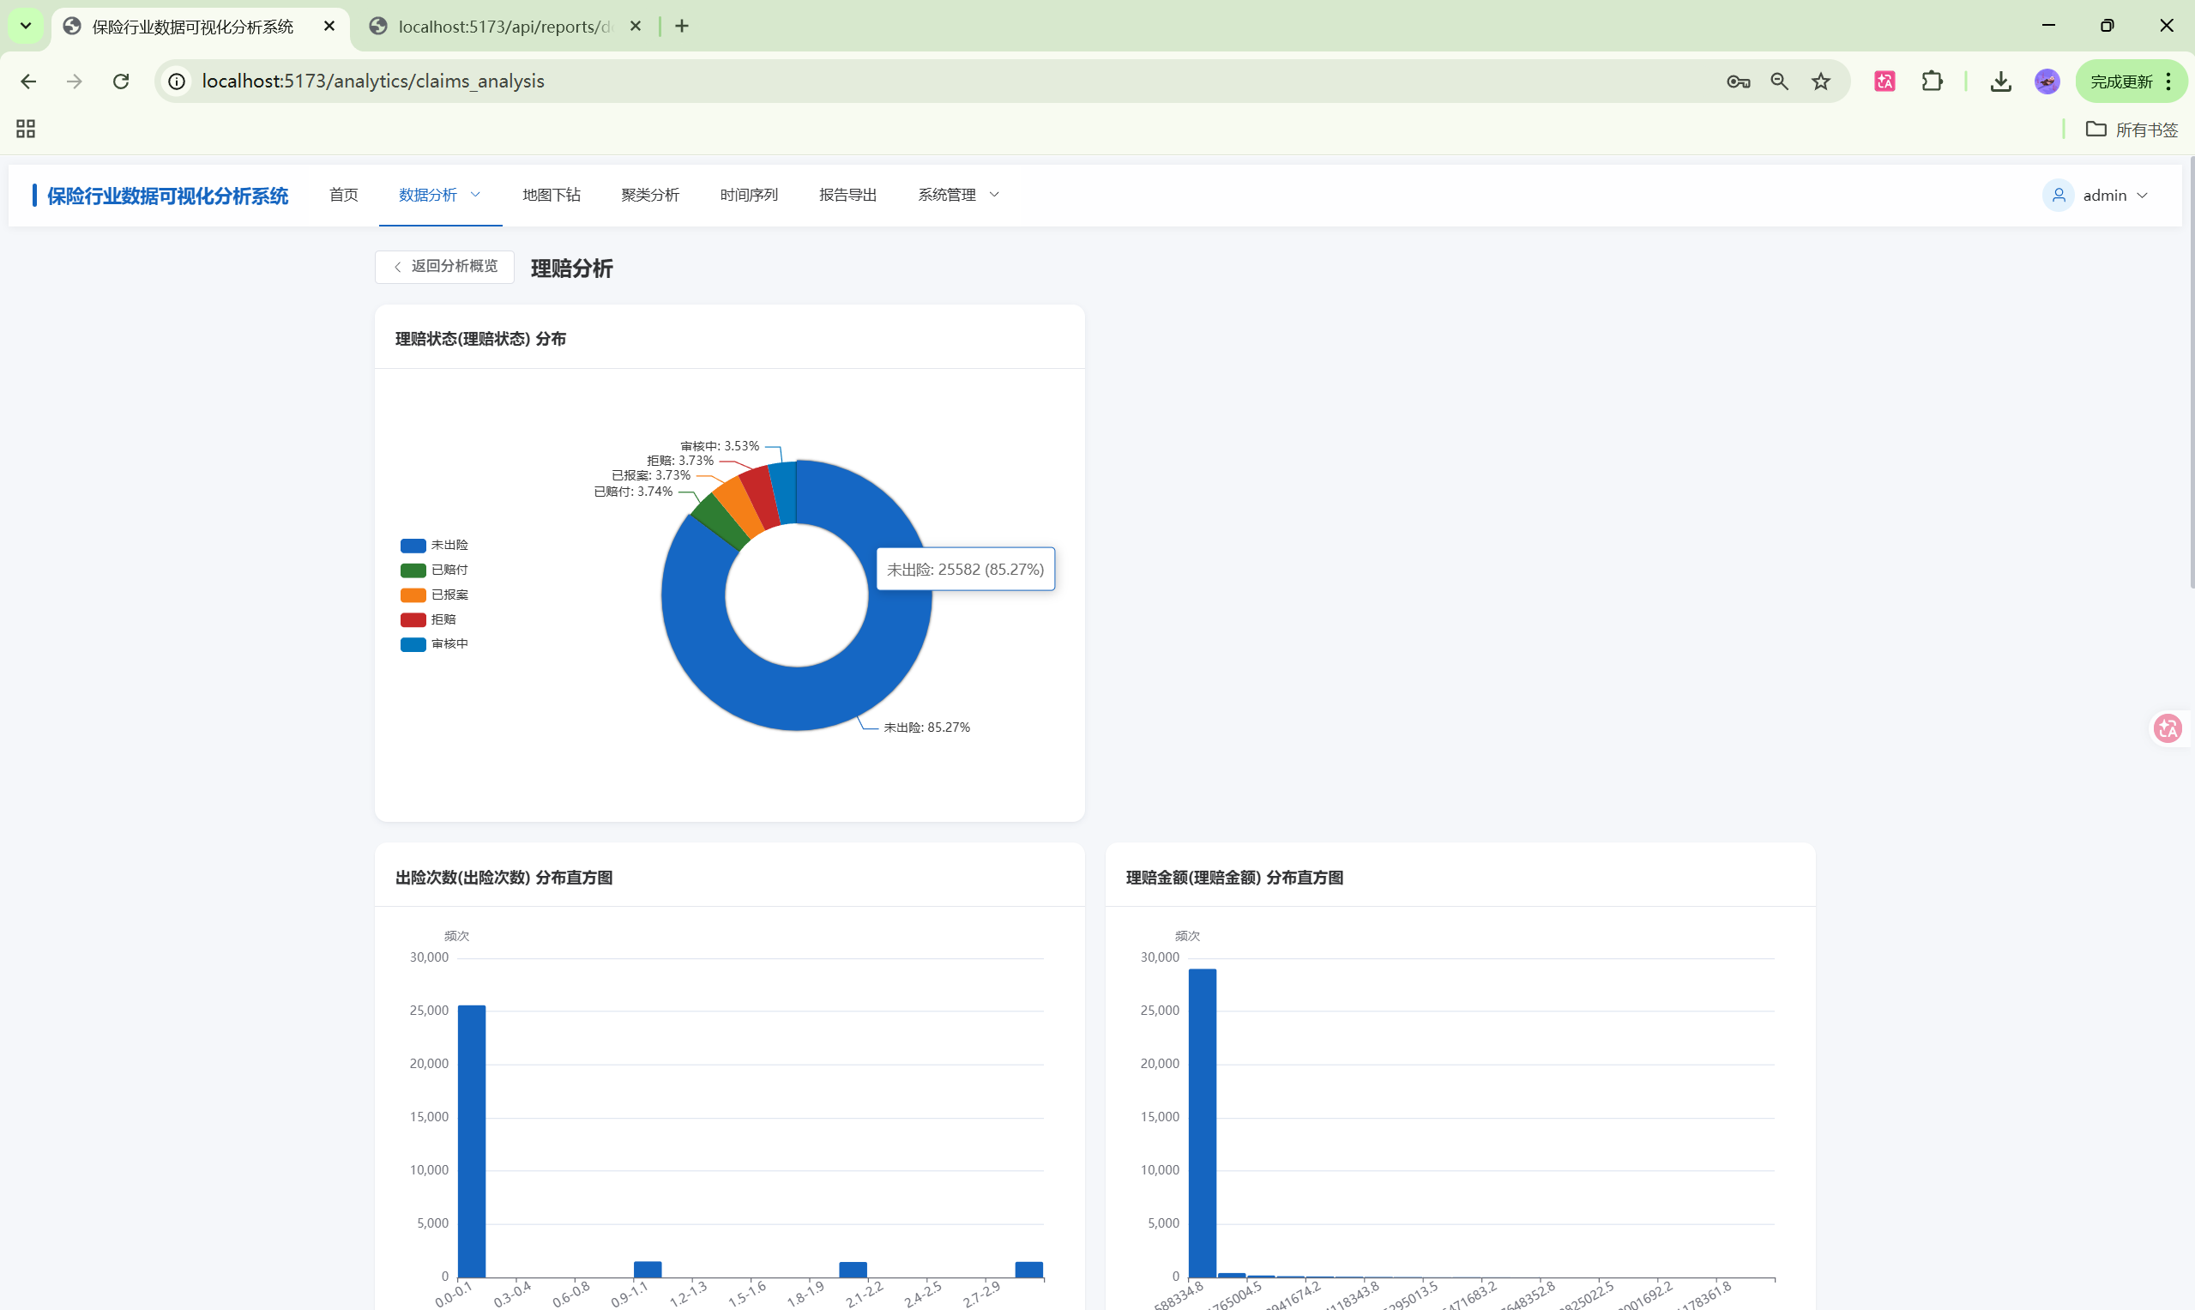Click the zoom magnifier icon in address bar
Image resolution: width=2195 pixels, height=1310 pixels.
pyautogui.click(x=1779, y=81)
